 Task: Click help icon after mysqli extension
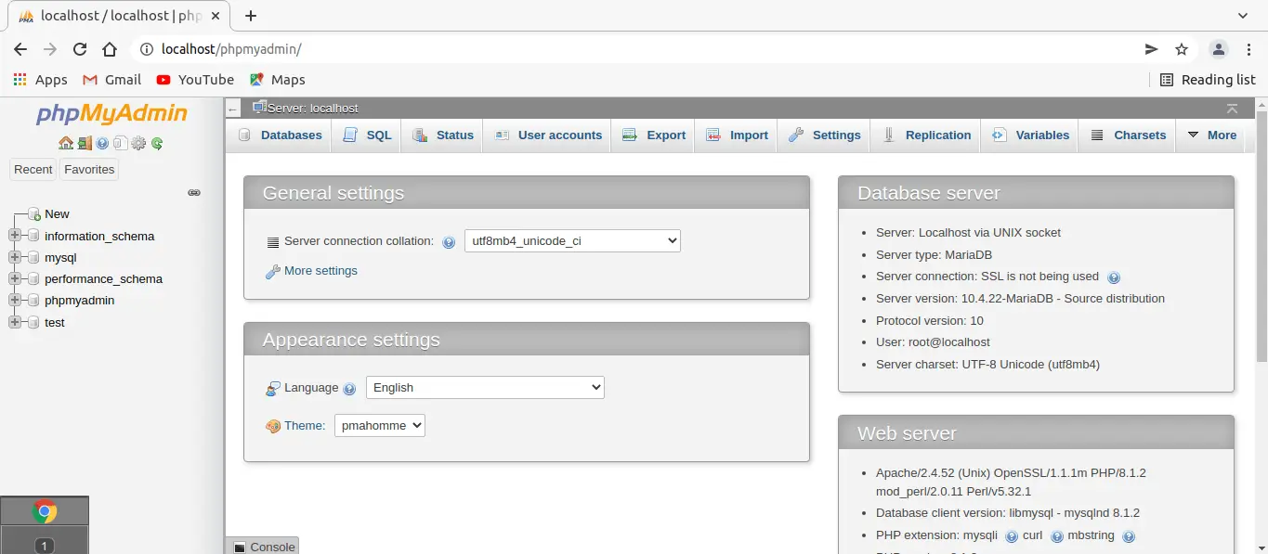[x=1012, y=536]
